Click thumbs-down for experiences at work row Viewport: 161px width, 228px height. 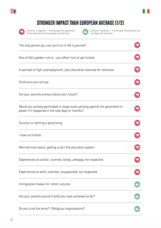pyautogui.click(x=137, y=172)
